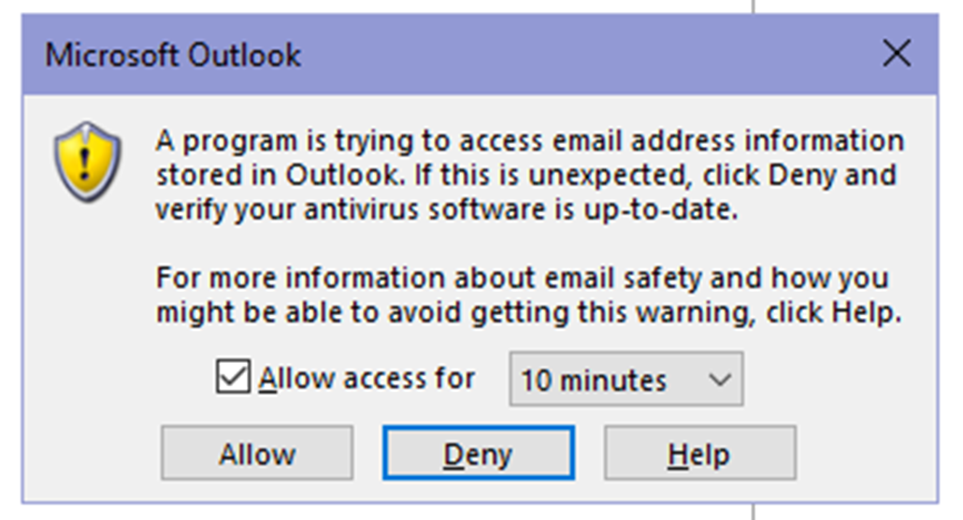Click the warning paragraph about program access

point(529,175)
